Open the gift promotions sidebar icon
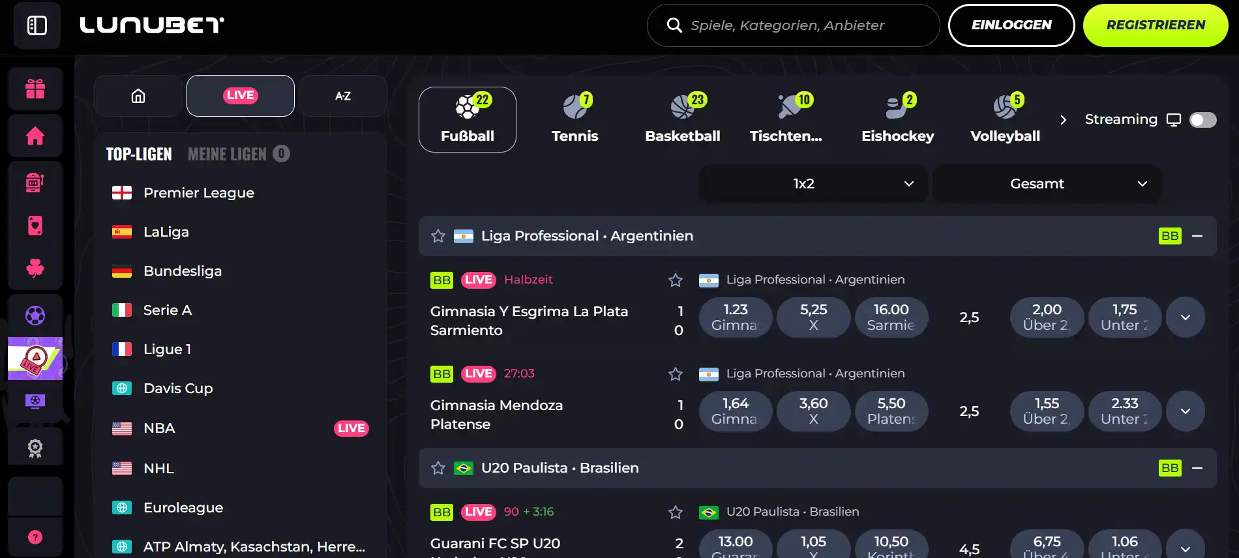 click(35, 89)
